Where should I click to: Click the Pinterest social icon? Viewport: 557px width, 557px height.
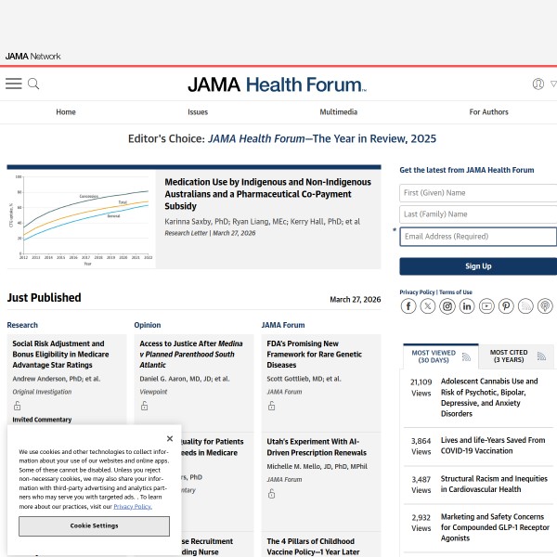[x=506, y=306]
